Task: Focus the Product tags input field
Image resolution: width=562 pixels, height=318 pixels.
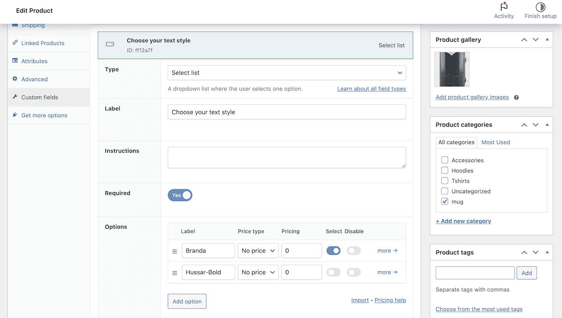Action: coord(475,273)
